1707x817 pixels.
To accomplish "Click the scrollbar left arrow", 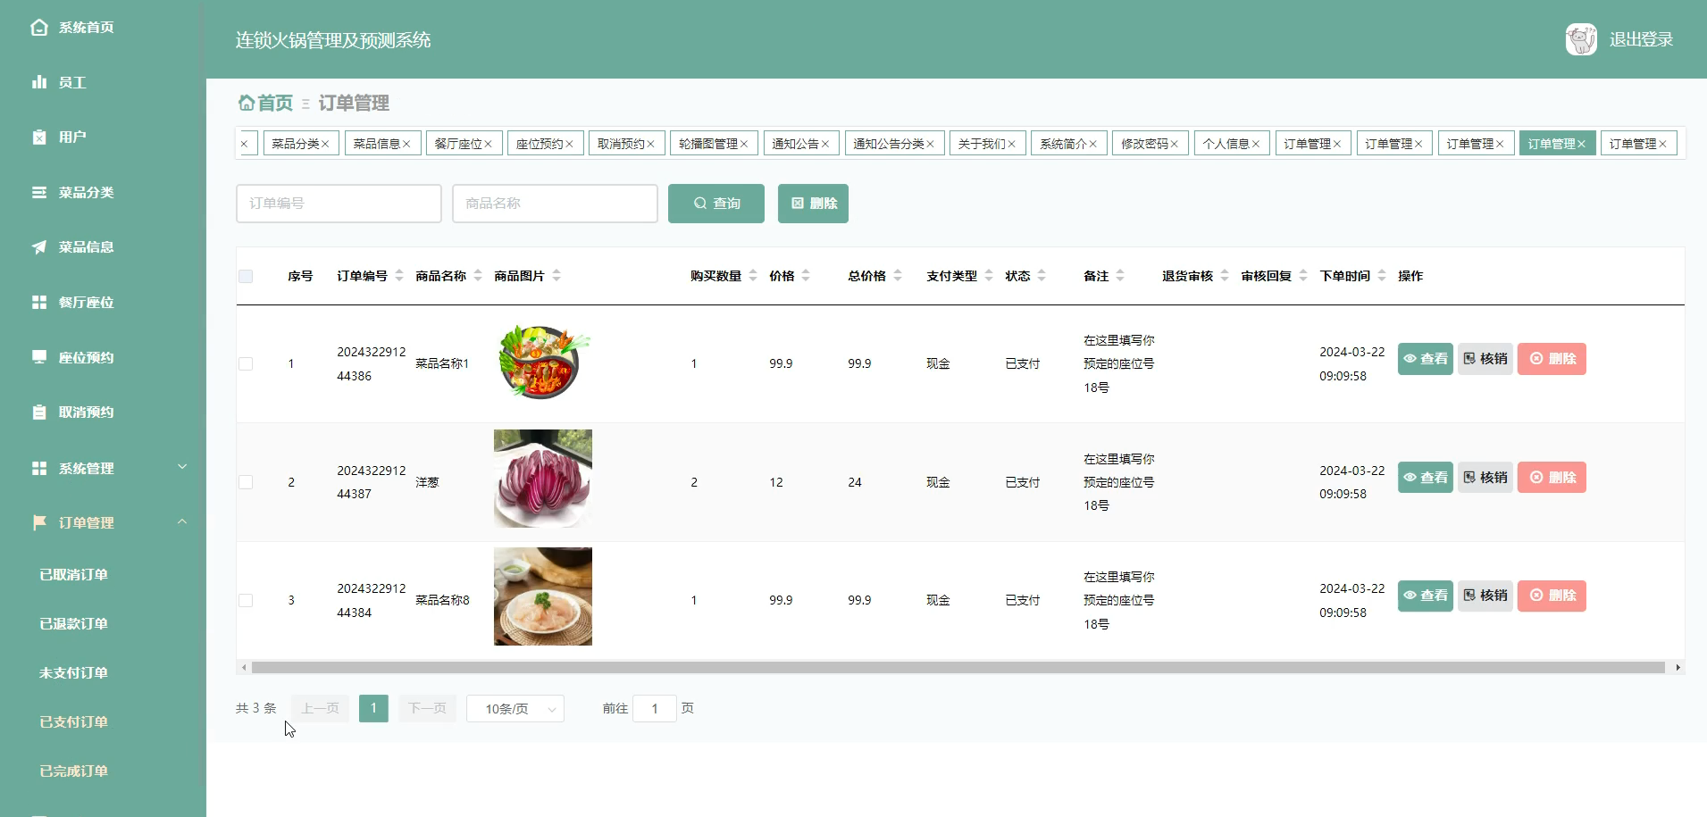I will (x=243, y=668).
